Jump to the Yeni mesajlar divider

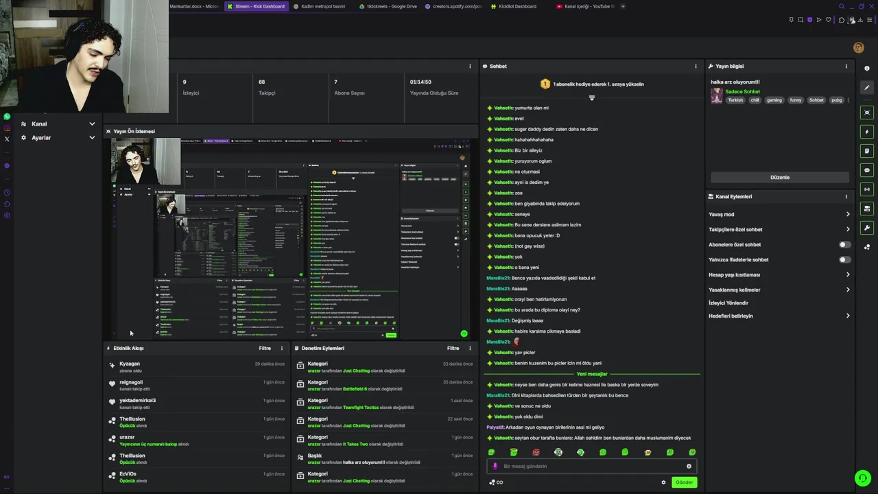coord(592,374)
